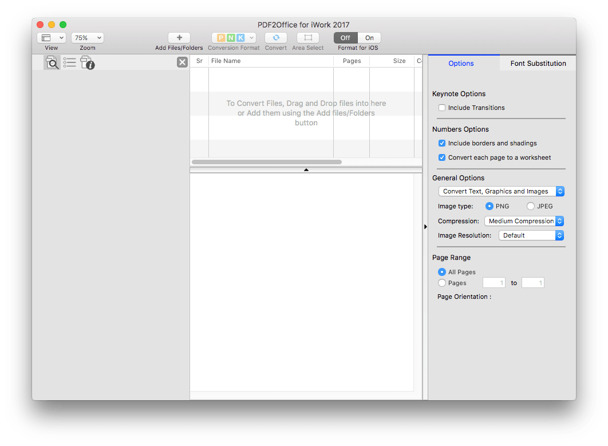
Task: Turn On the Format for iOS toggle
Action: point(369,37)
